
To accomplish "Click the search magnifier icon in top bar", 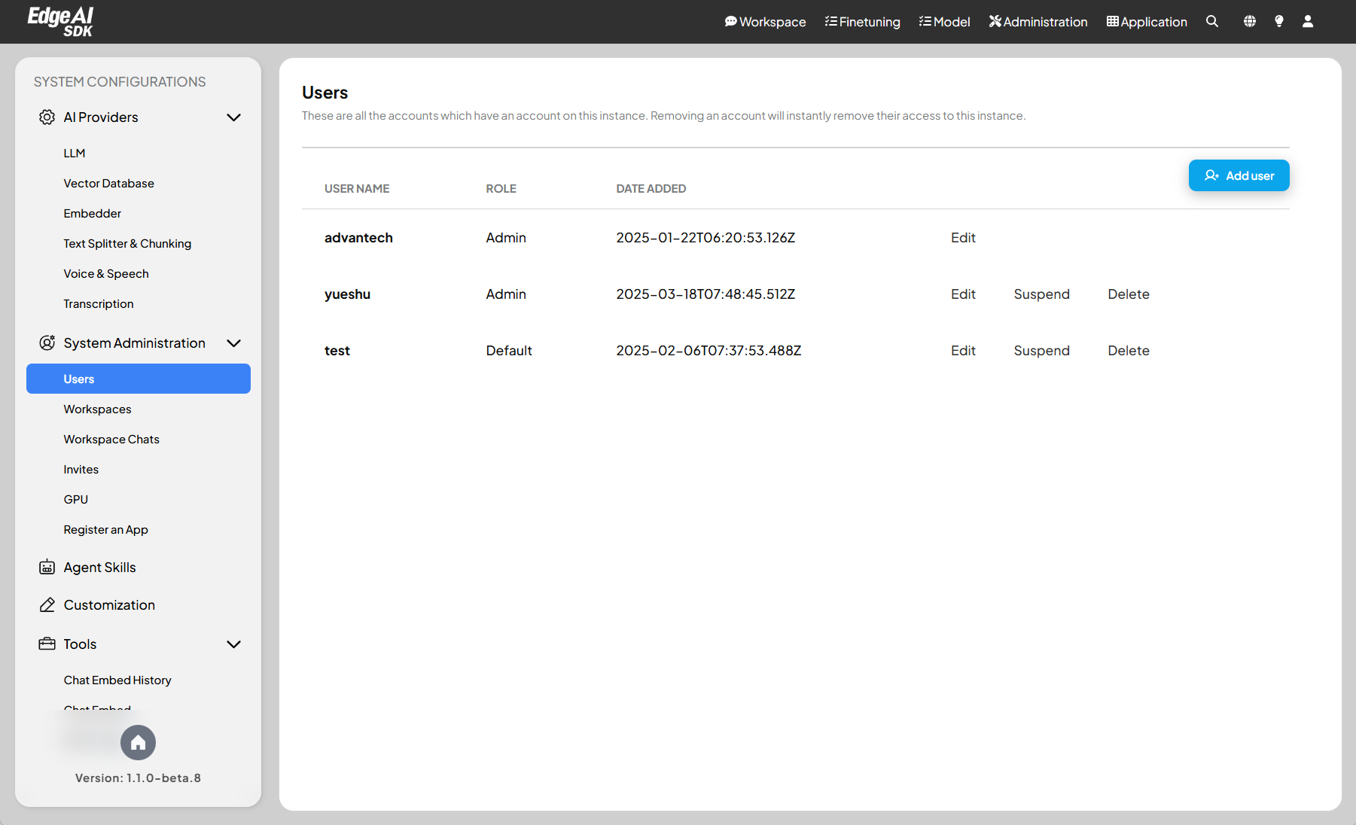I will 1211,22.
